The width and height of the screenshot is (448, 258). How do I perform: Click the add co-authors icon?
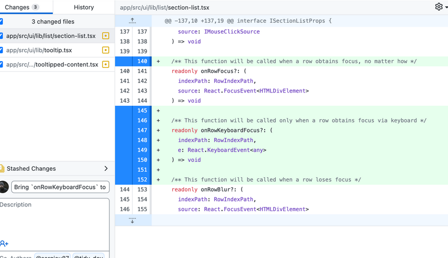4,244
